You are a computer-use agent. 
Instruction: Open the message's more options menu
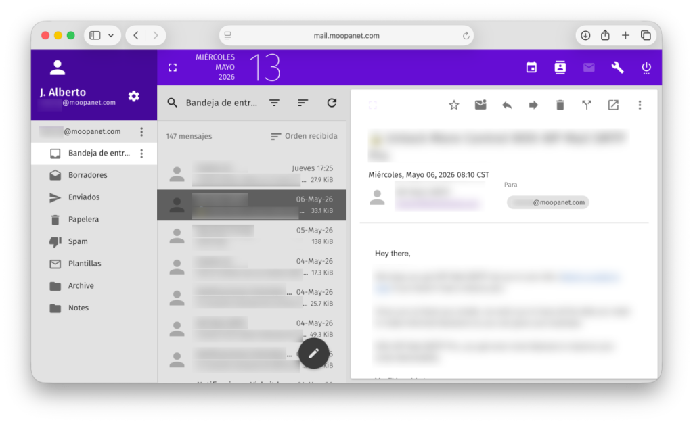pos(640,105)
